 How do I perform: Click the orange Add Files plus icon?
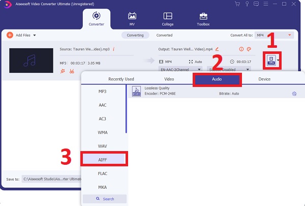coord(10,35)
